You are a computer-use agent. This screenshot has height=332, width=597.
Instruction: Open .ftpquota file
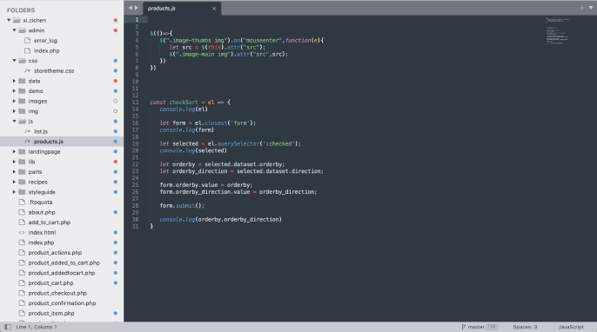point(40,203)
